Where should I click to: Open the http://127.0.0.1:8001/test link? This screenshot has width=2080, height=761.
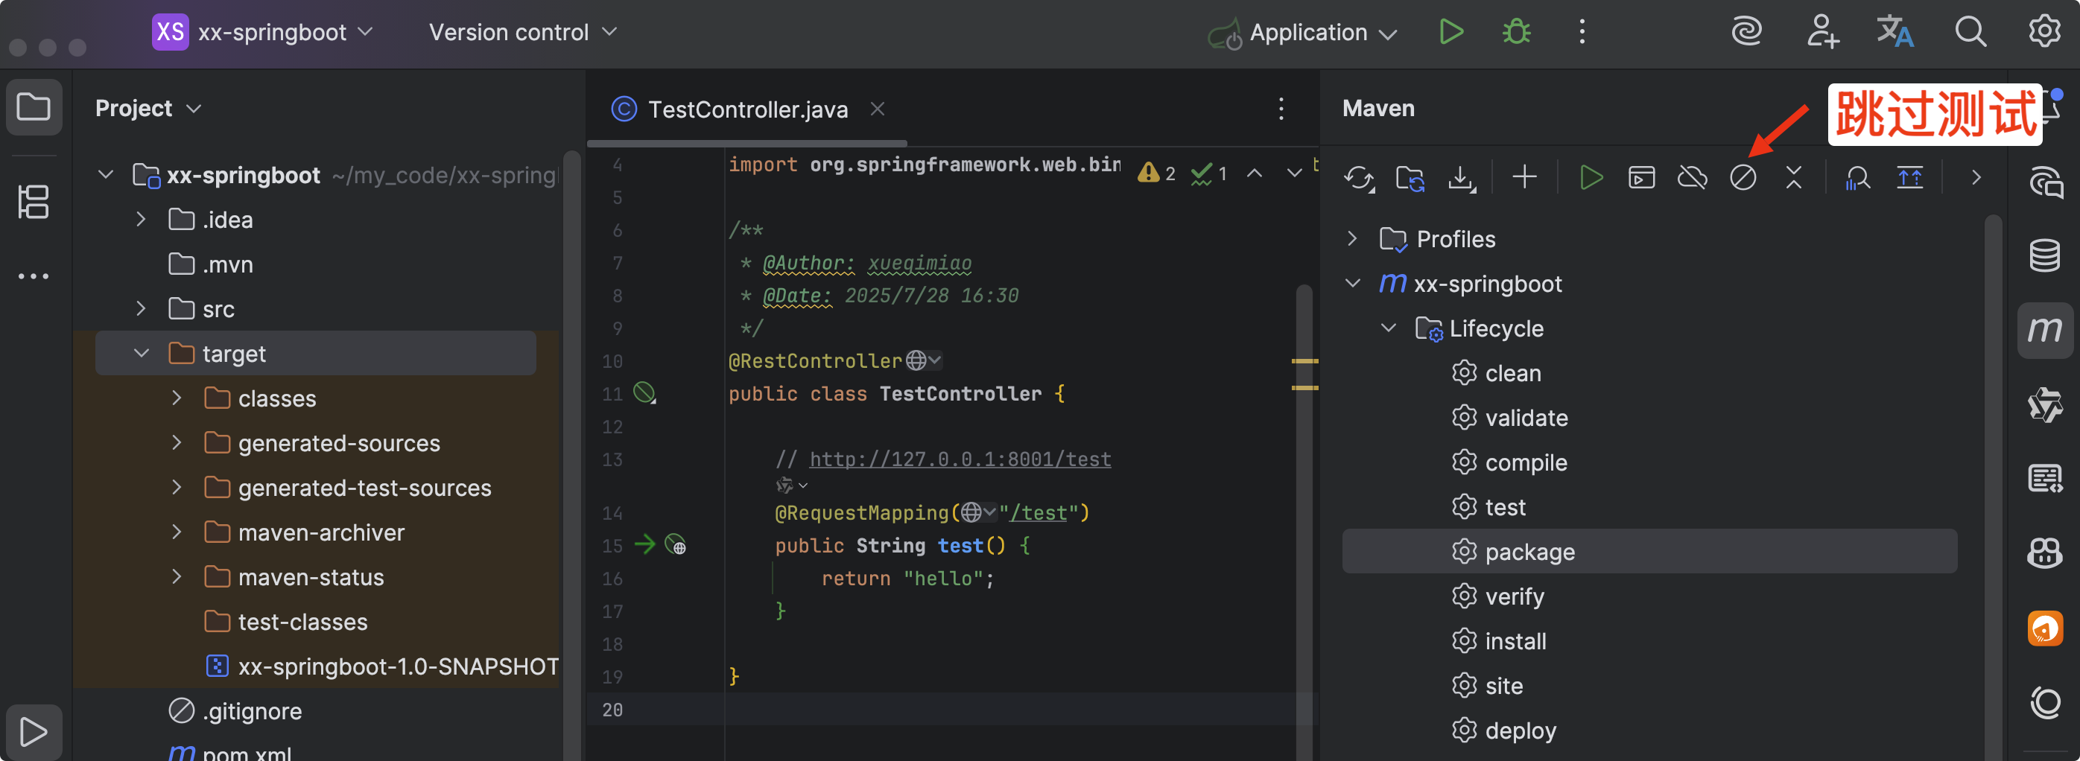[x=960, y=459]
